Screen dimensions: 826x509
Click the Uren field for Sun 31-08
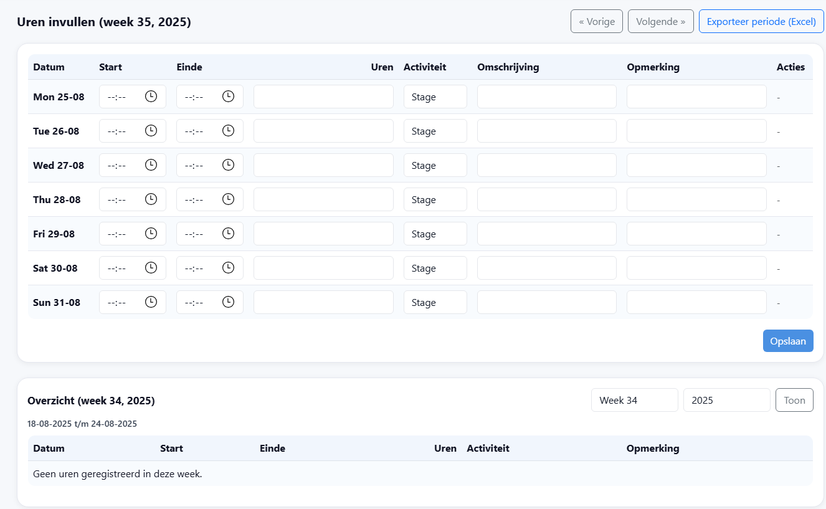click(323, 303)
